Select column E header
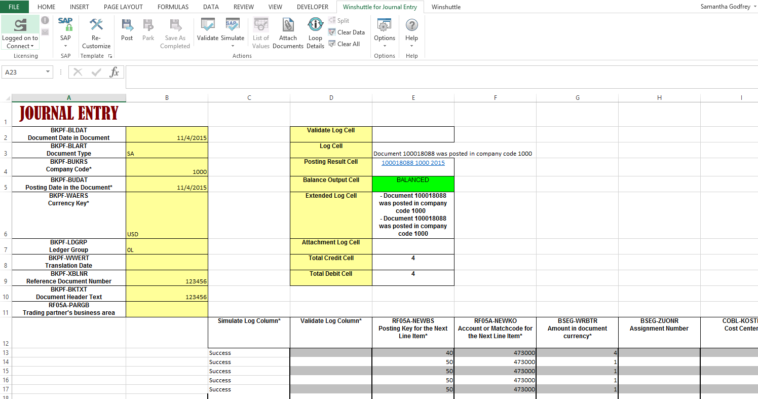The height and width of the screenshot is (399, 758). [x=413, y=98]
